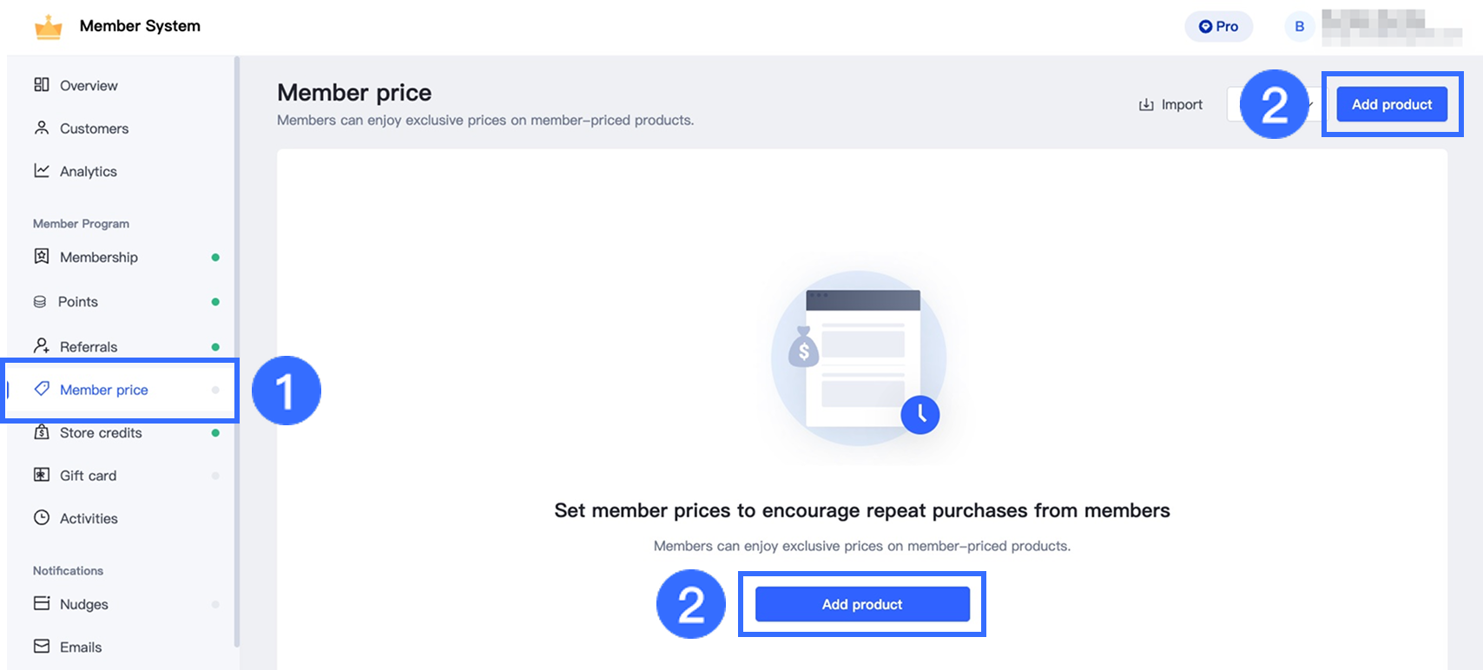Click the Membership badge icon

pos(42,257)
